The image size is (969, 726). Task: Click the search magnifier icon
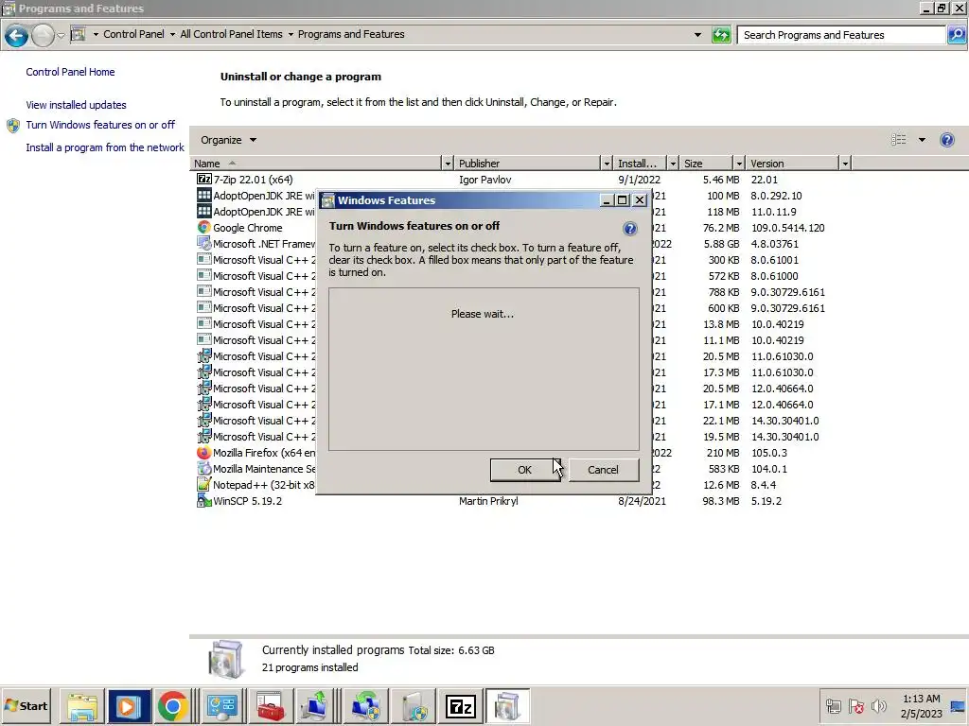(956, 35)
